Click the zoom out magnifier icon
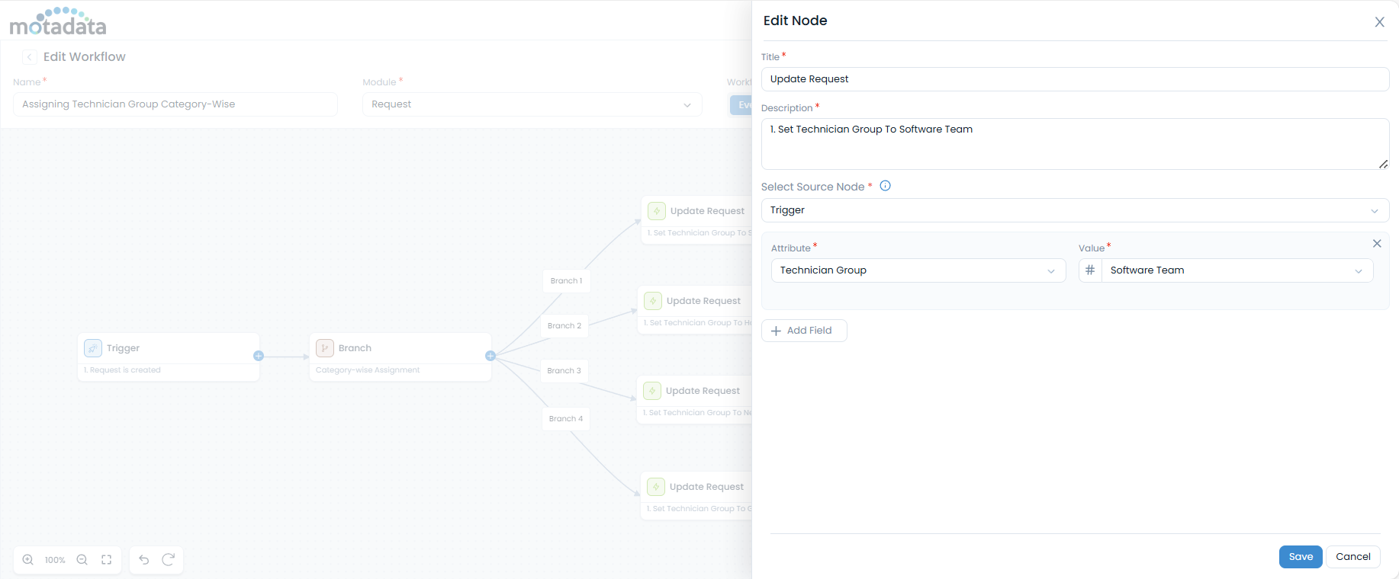Image resolution: width=1399 pixels, height=579 pixels. pyautogui.click(x=82, y=560)
